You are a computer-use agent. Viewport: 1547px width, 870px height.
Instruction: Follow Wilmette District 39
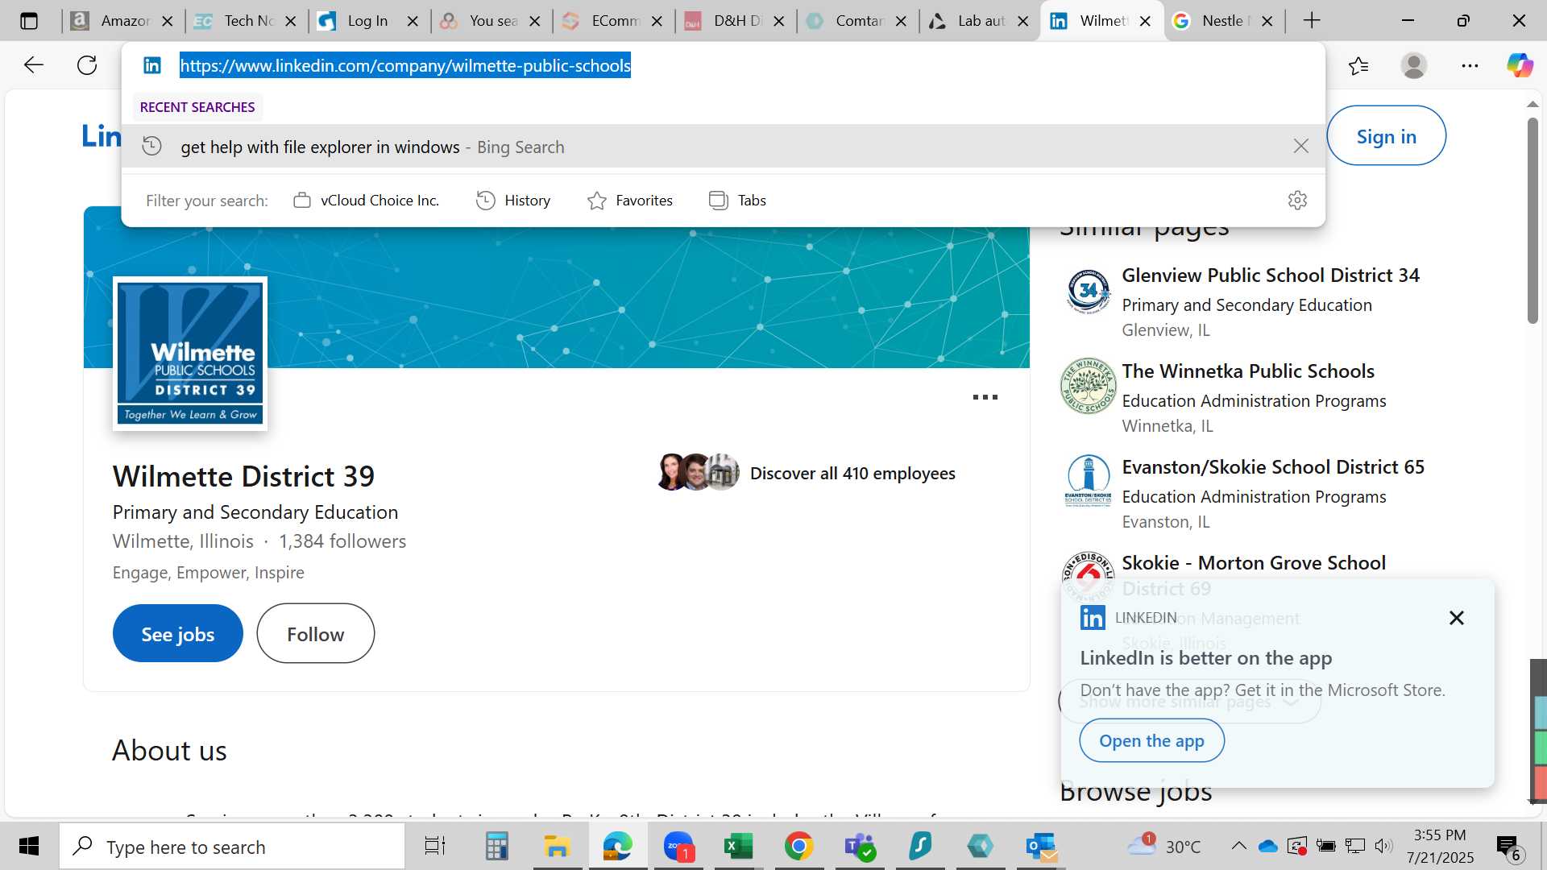pos(315,634)
